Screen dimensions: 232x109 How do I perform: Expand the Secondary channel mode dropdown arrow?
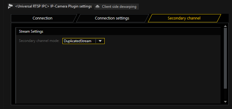tap(100, 41)
